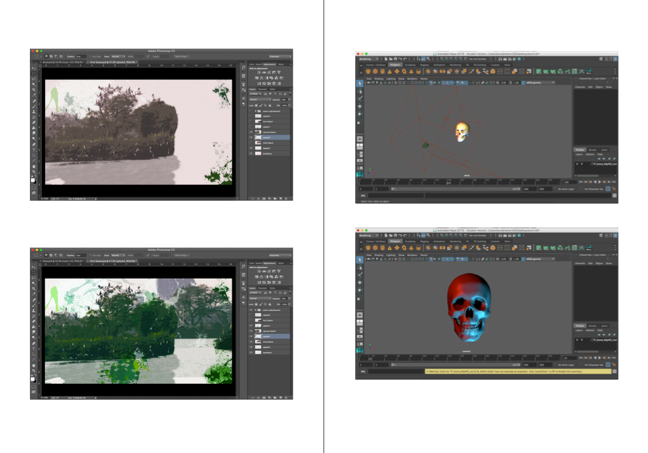Choose the Select arrow tool in lower Maya window

click(360, 259)
